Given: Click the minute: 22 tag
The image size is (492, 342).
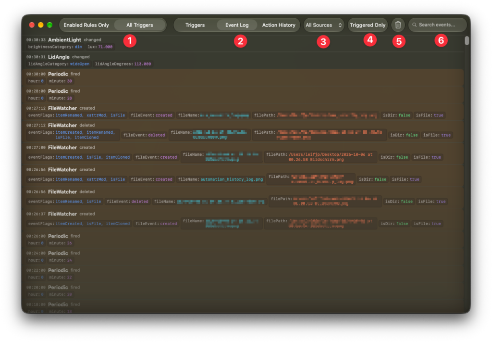Looking at the screenshot, I should pos(61,278).
